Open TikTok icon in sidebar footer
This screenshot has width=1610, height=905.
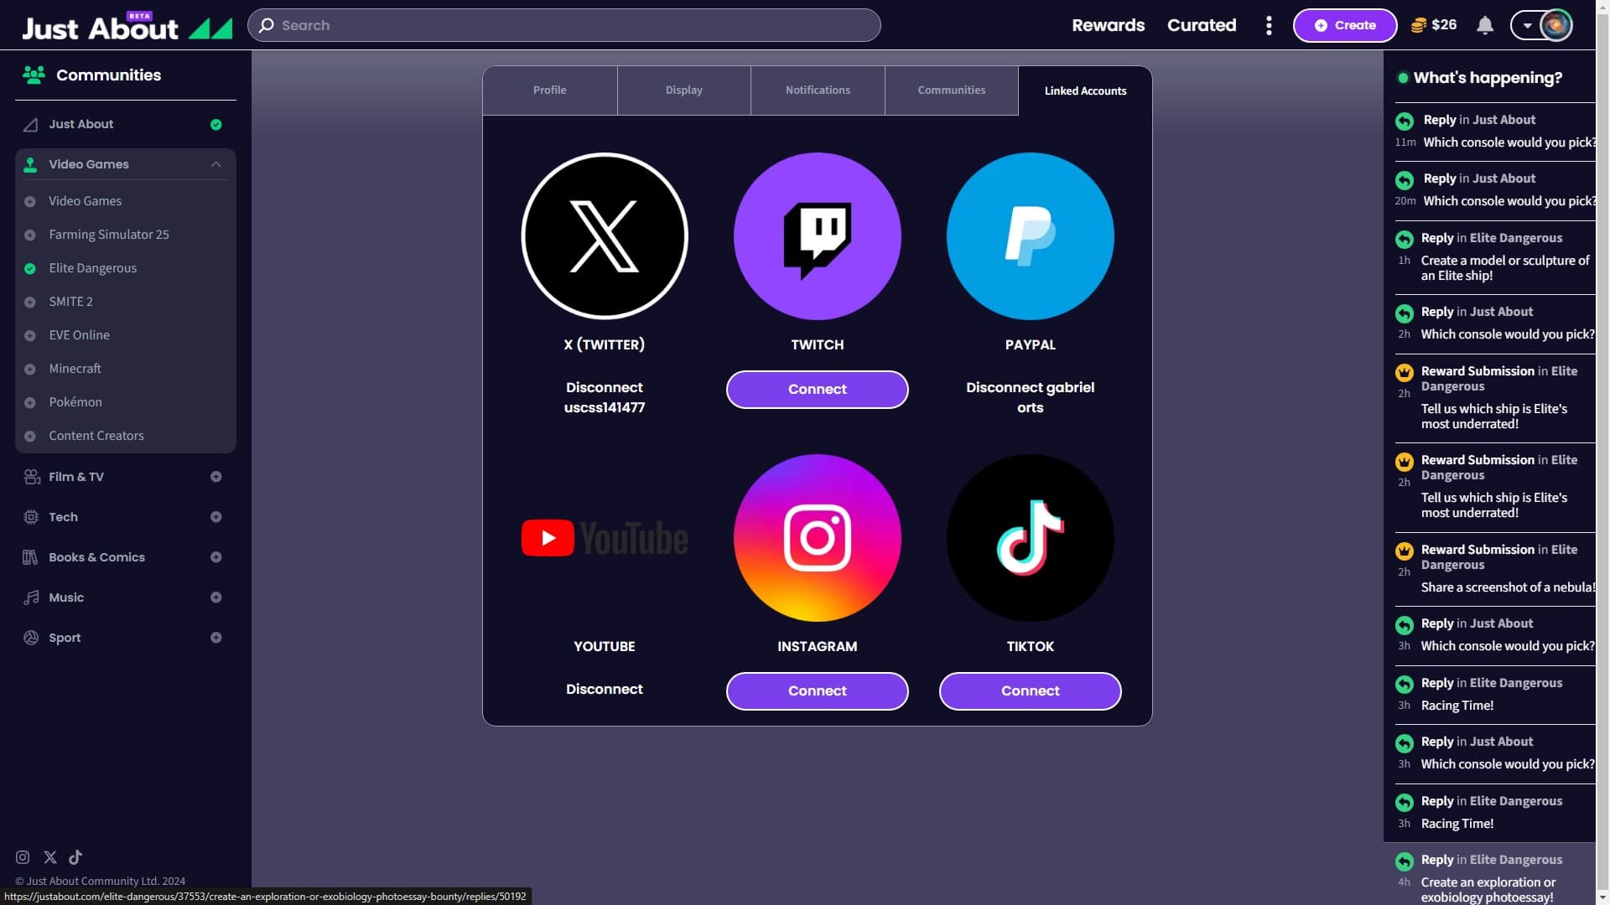coord(75,857)
